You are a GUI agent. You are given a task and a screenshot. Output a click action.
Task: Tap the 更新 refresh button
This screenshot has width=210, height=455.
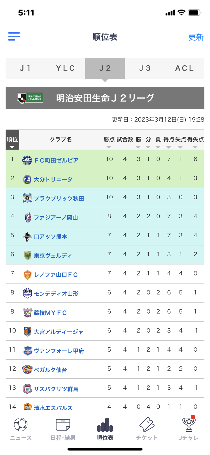click(x=196, y=37)
